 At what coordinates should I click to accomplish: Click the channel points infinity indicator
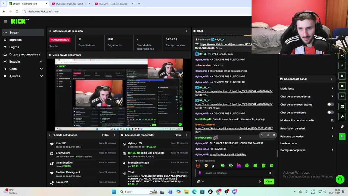[200, 182]
